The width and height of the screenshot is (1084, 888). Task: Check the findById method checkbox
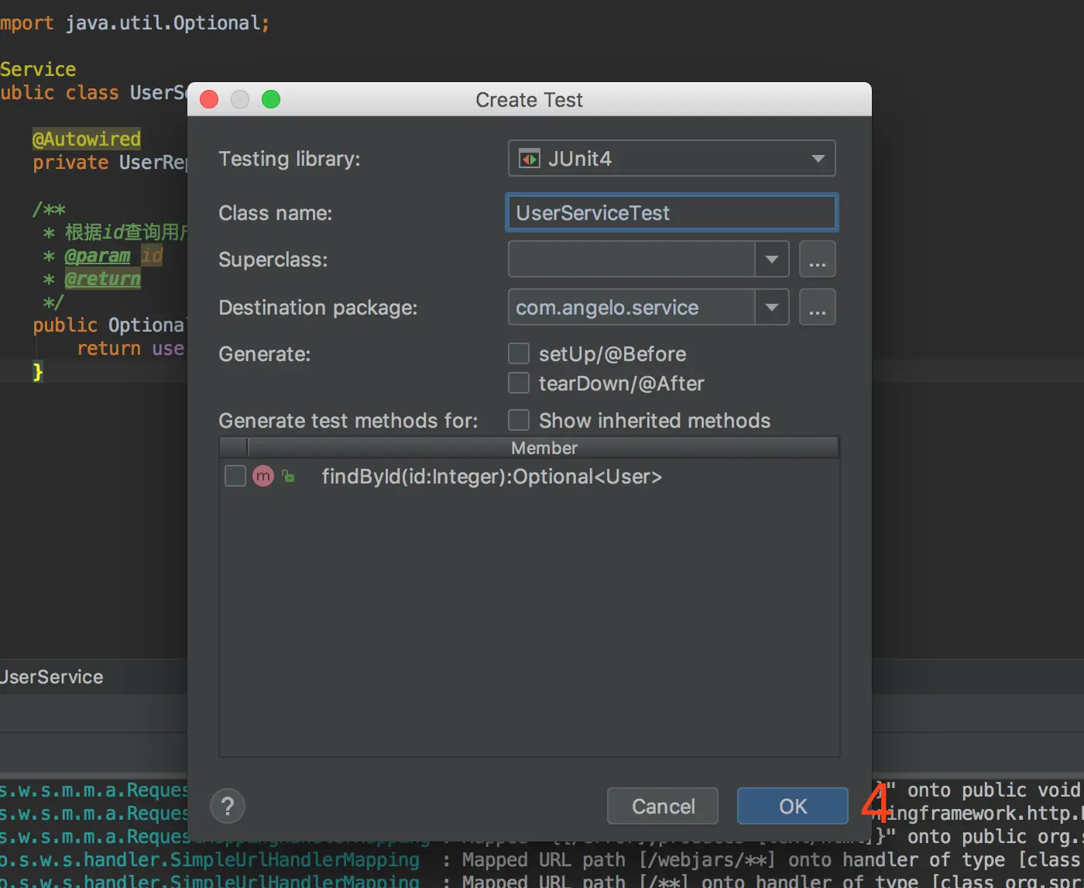[235, 476]
